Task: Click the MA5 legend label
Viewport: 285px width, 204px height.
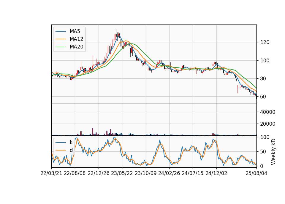Action: coord(75,31)
